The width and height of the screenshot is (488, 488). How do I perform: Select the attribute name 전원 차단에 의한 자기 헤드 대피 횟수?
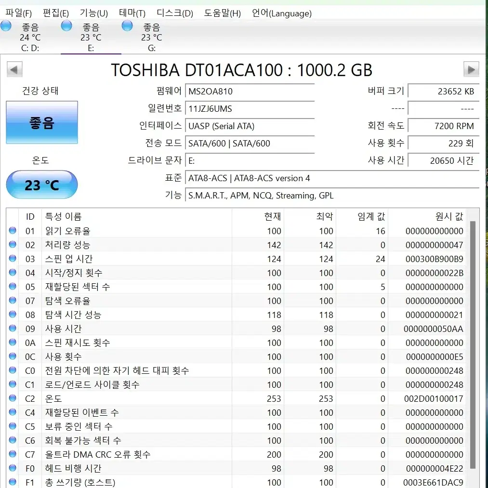[x=117, y=370]
